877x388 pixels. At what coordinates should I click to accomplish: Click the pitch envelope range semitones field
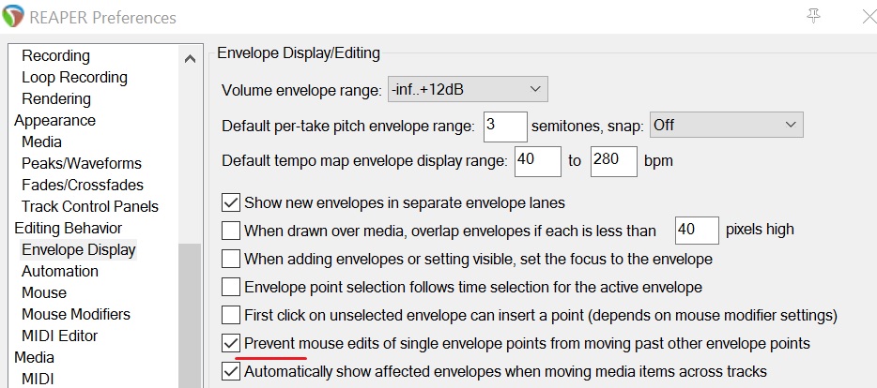coord(504,125)
